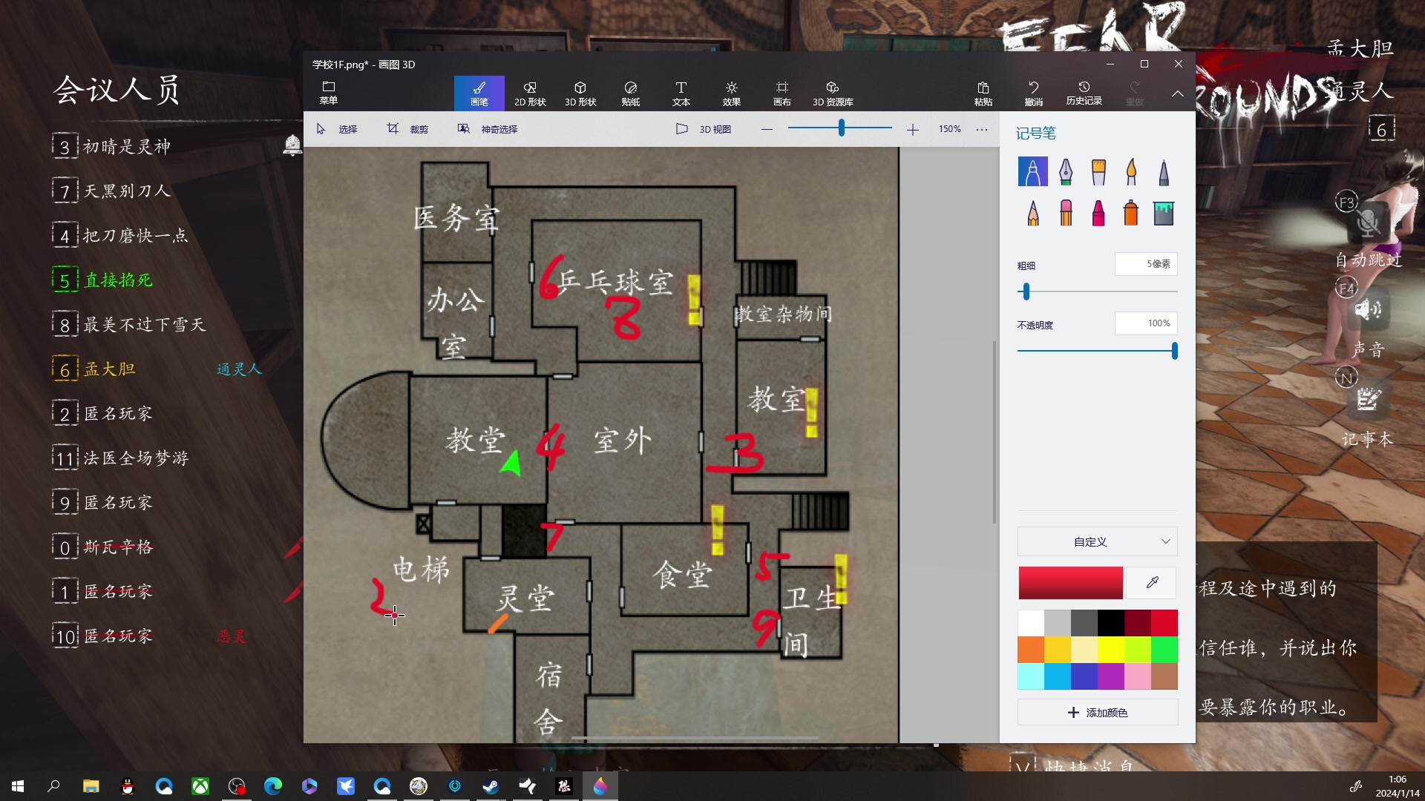Open the 菜单 menu in Paint 3D
The image size is (1425, 801).
coord(329,93)
